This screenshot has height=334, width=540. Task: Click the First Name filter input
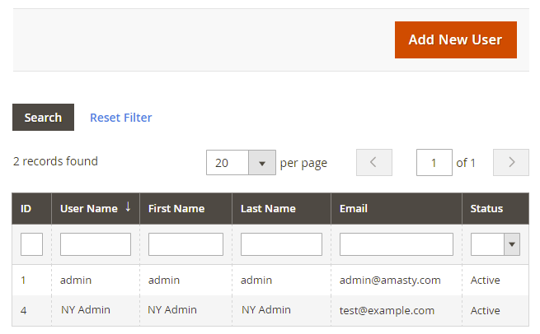click(185, 244)
